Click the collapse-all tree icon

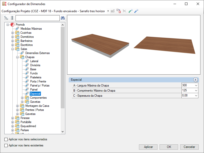(x=12, y=18)
